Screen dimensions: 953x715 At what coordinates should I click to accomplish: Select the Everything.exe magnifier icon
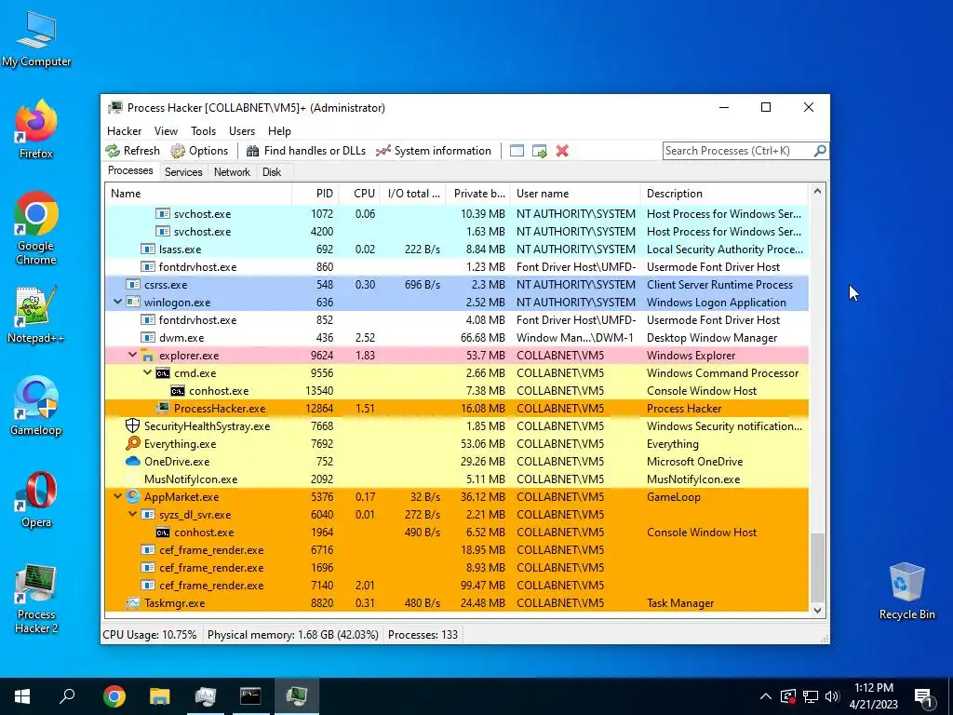click(x=132, y=444)
